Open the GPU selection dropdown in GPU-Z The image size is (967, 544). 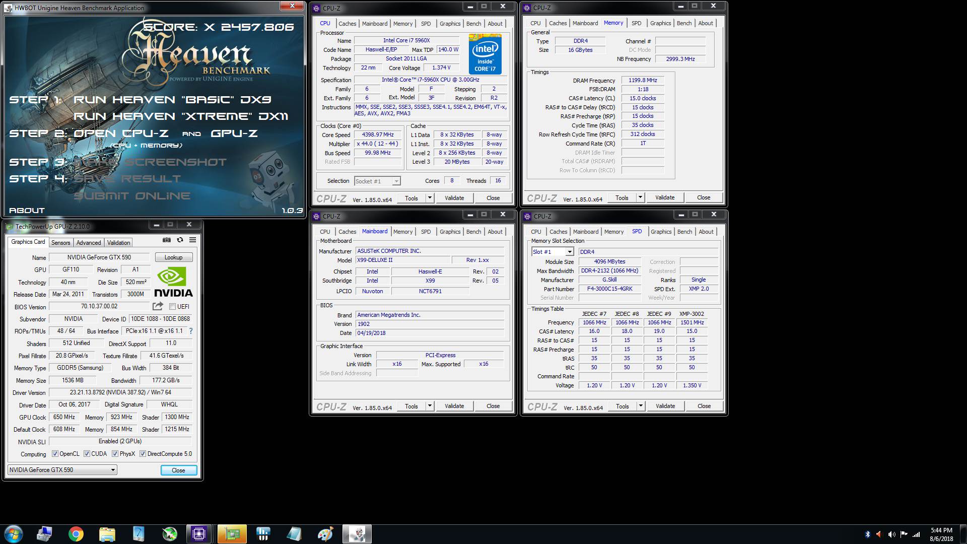pos(62,470)
